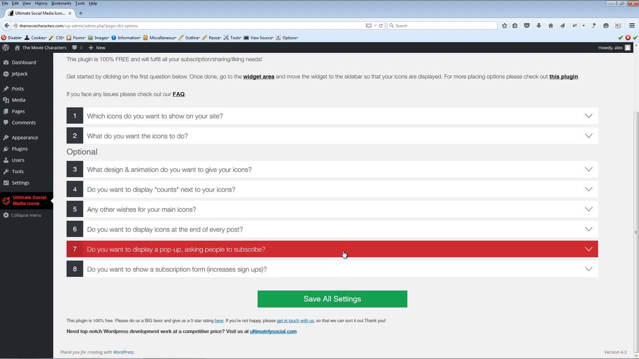
Task: Click the red X error icon in developer toolbar
Action: pos(628,37)
